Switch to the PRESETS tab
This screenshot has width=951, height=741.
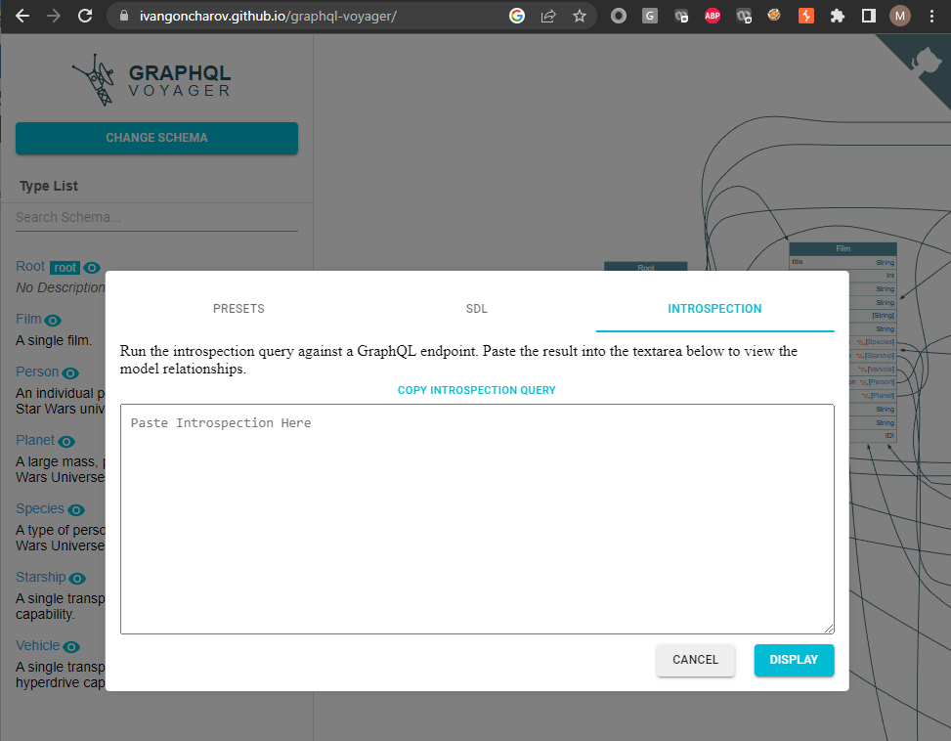point(238,308)
